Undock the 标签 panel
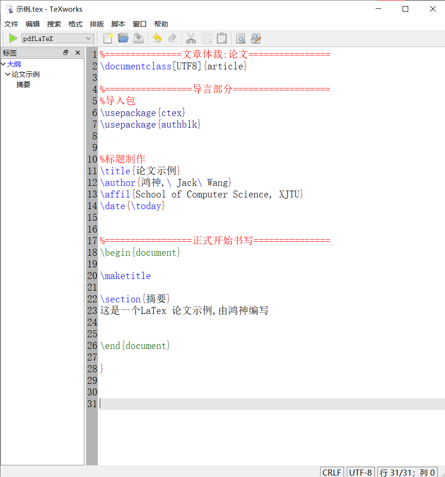445x477 pixels. click(66, 52)
